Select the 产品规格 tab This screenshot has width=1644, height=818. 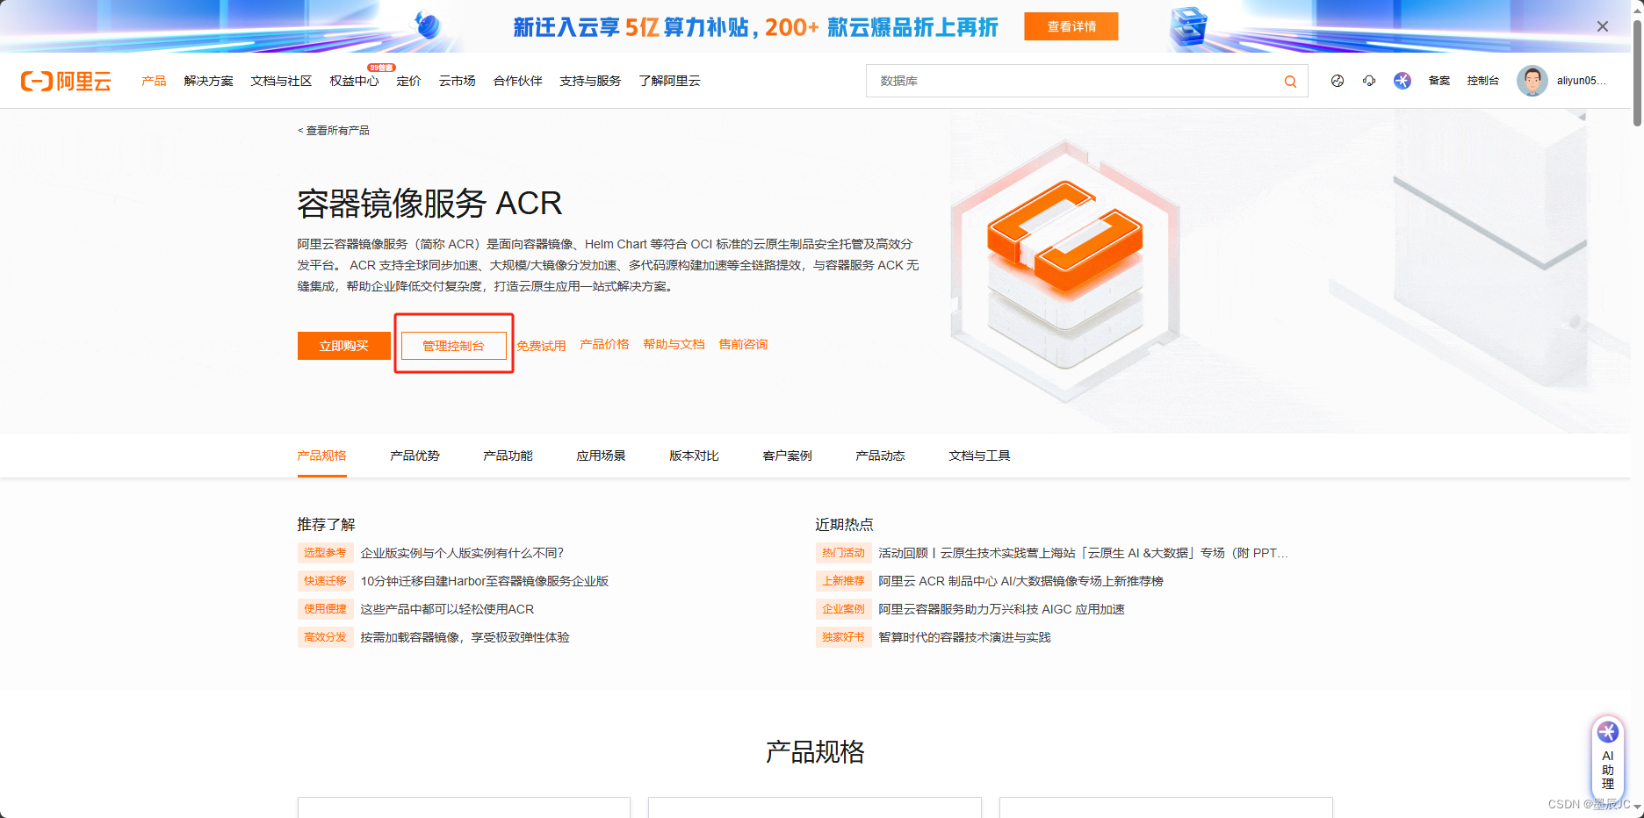point(322,456)
